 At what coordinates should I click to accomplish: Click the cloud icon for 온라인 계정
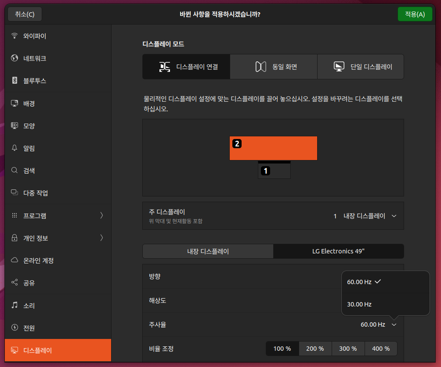[x=14, y=260]
